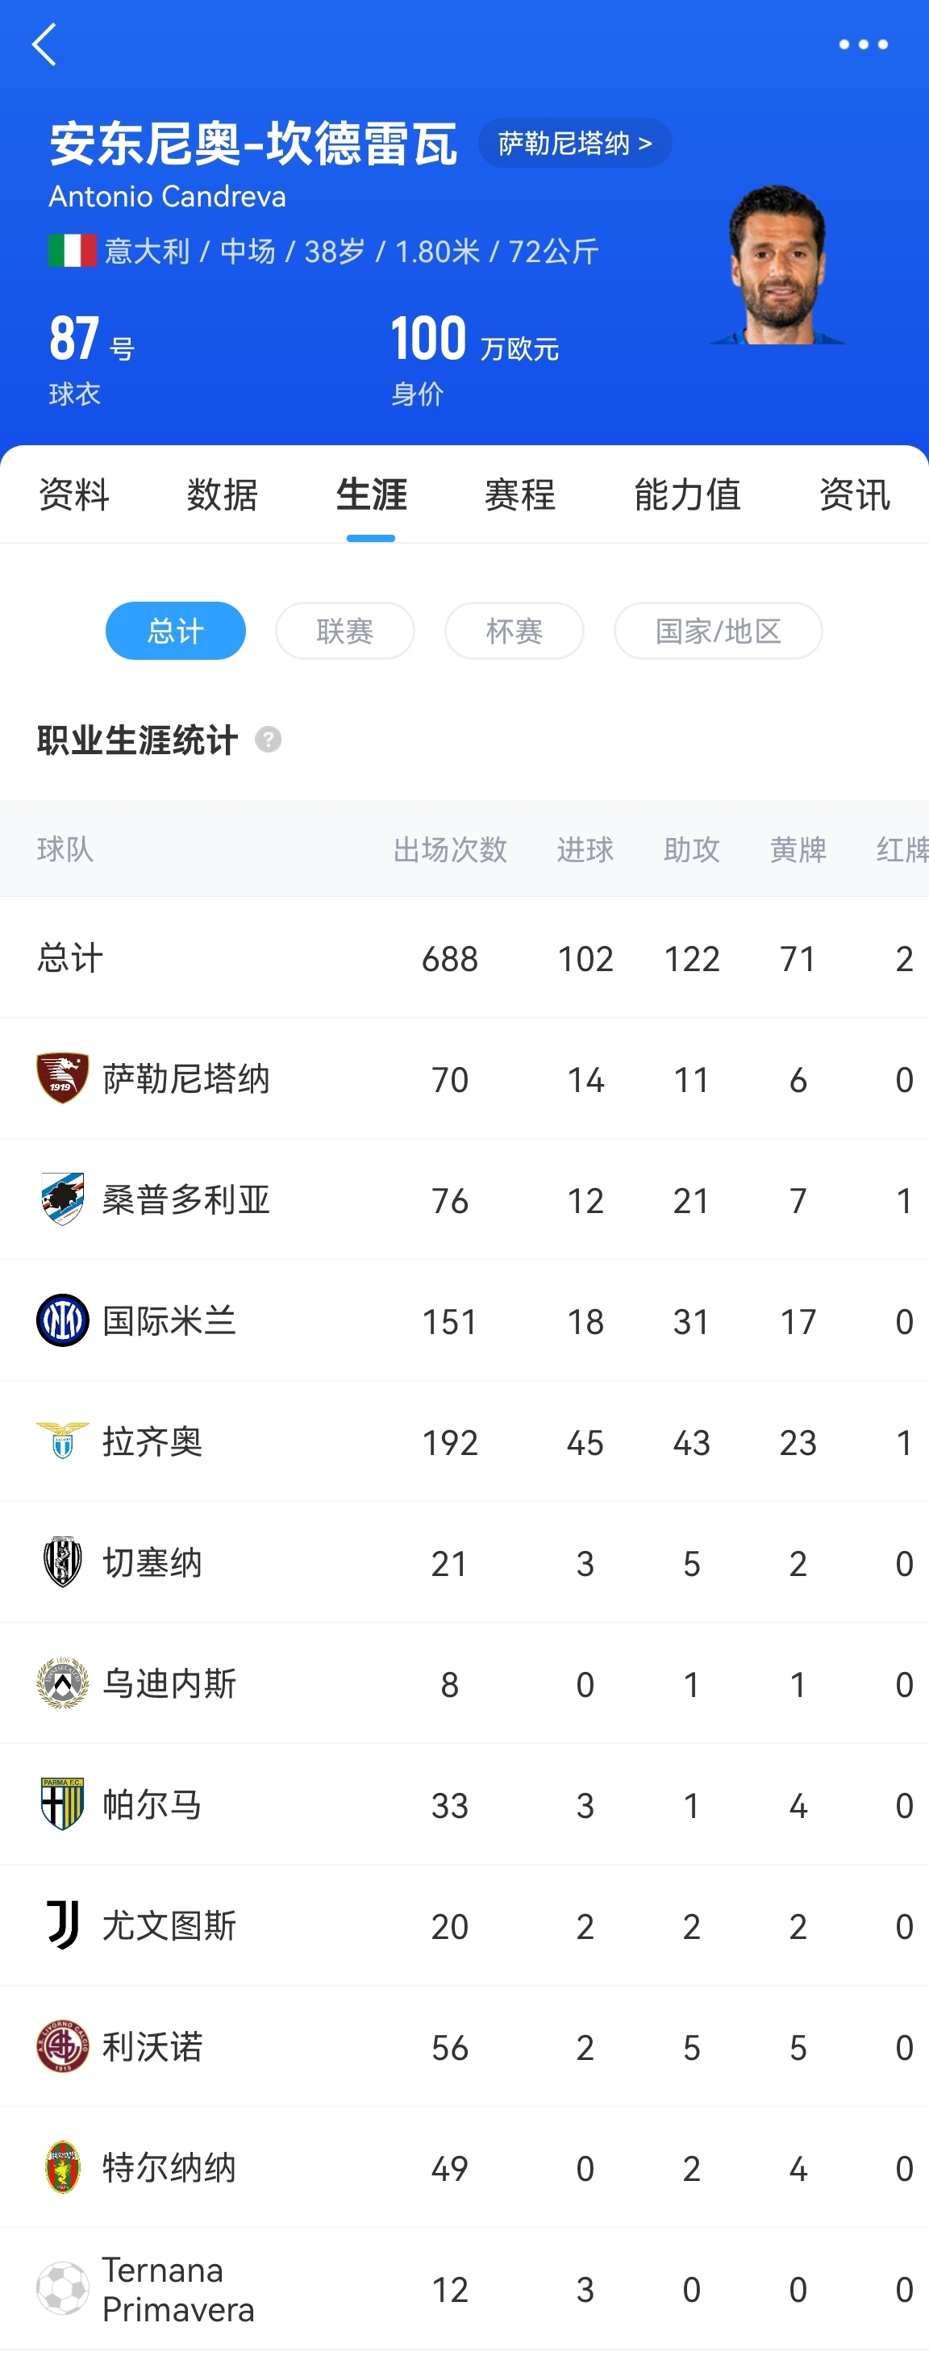929x2356 pixels.
Task: Tap the help question mark icon
Action: click(x=268, y=739)
